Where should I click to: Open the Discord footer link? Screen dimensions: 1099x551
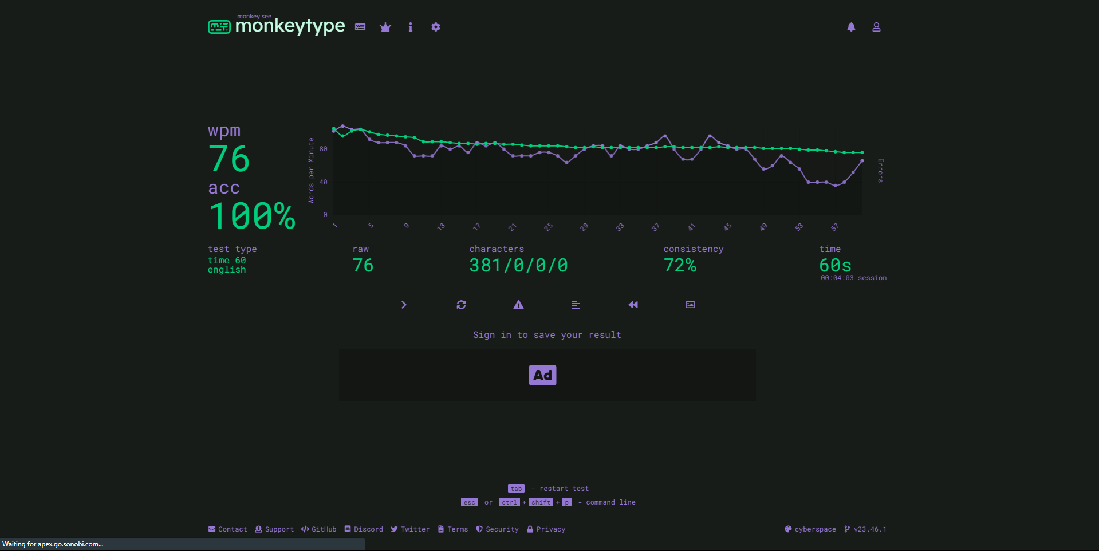point(364,529)
